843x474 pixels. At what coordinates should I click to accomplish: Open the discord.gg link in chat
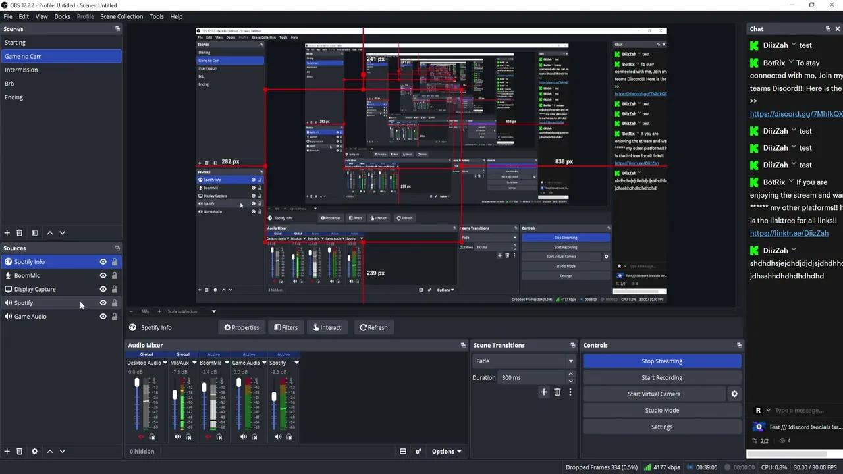[796, 114]
